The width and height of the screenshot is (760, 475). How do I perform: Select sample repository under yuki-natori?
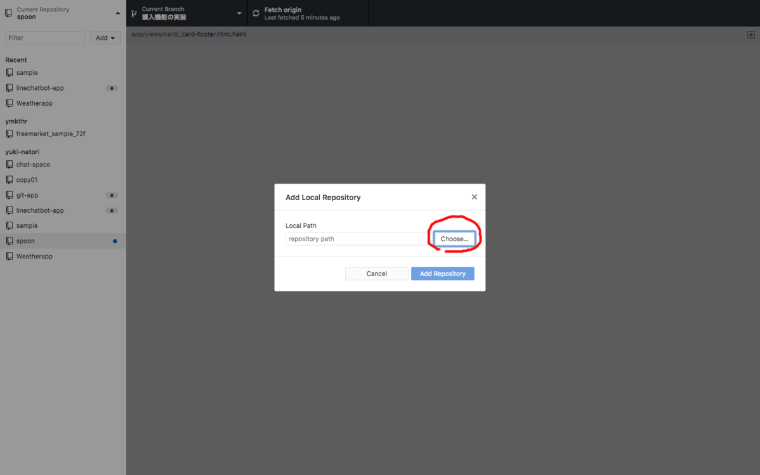tap(63, 225)
